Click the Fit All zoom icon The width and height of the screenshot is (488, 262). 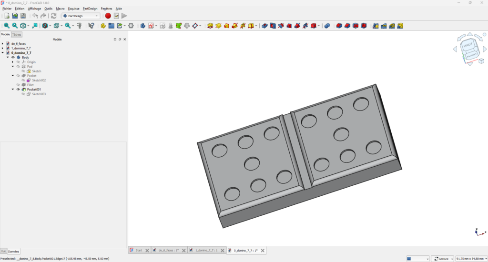7,26
